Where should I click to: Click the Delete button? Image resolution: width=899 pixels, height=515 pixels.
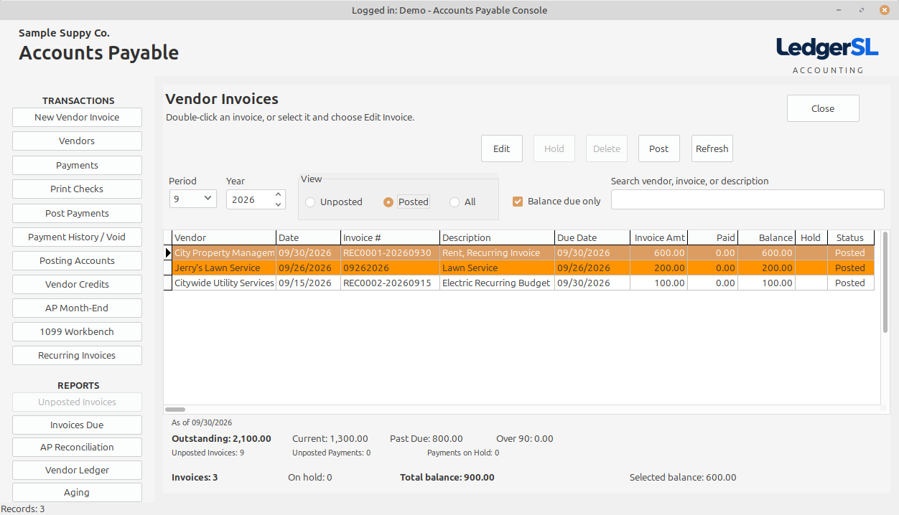point(607,149)
